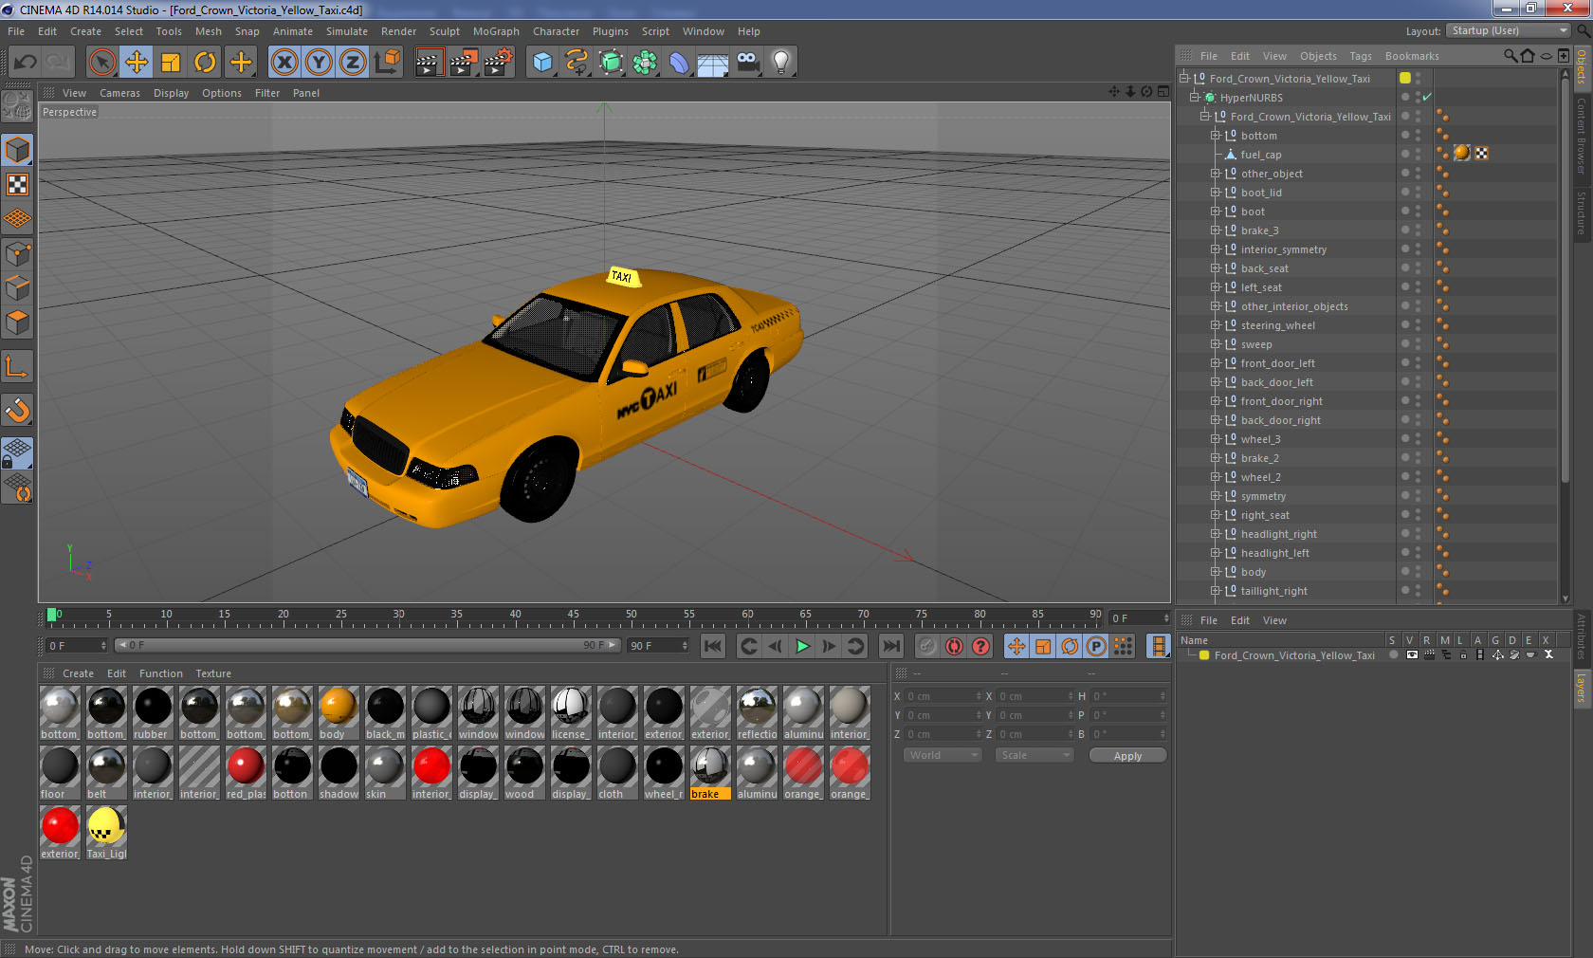This screenshot has width=1593, height=958.
Task: Collapse the HyperNURBS tree node
Action: (1195, 98)
